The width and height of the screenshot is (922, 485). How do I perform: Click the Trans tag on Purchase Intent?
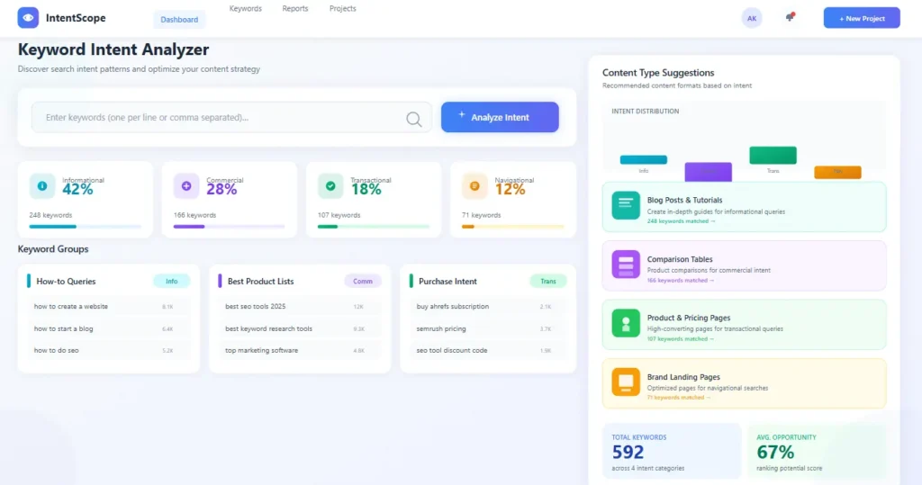click(548, 281)
